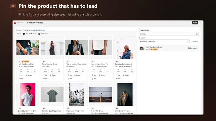This screenshot has height=121, width=216.
Task: Move Waxed Leather Moto Jacket down
Action: [77, 75]
